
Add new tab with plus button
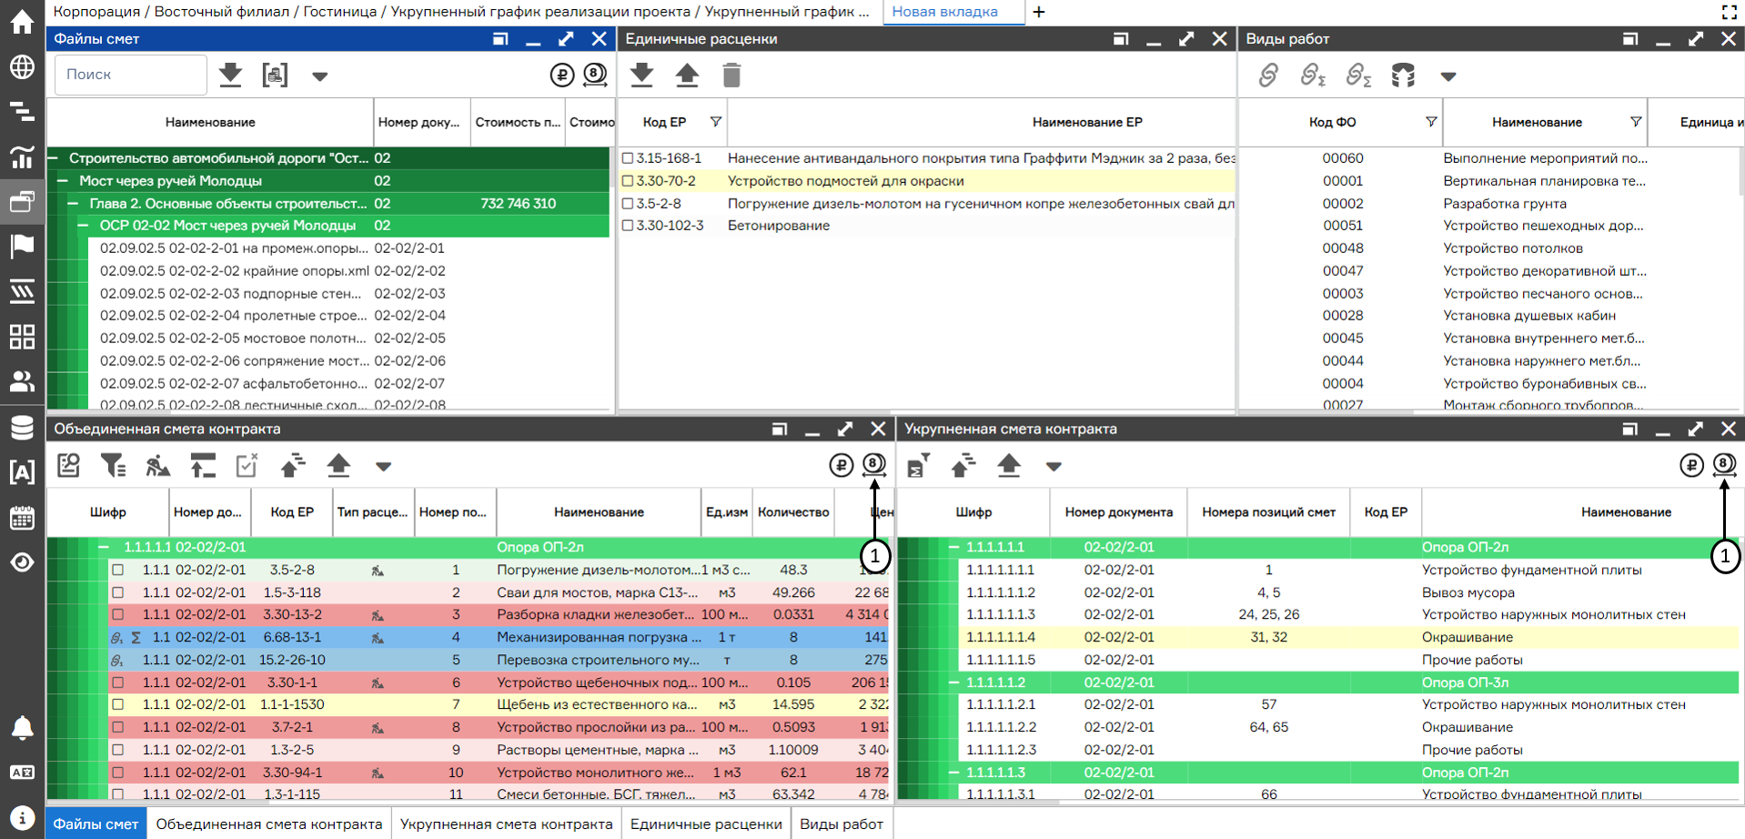click(x=1039, y=12)
